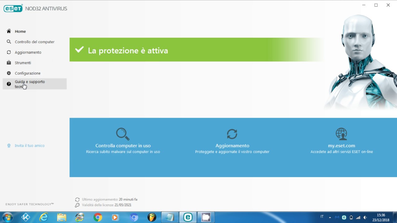
Task: Open Internet Explorer from the taskbar
Action: click(x=44, y=217)
